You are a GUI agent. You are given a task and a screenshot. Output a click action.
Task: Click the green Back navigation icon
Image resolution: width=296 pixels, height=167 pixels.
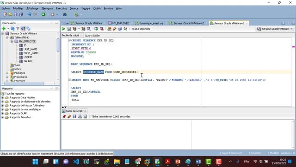point(43,14)
